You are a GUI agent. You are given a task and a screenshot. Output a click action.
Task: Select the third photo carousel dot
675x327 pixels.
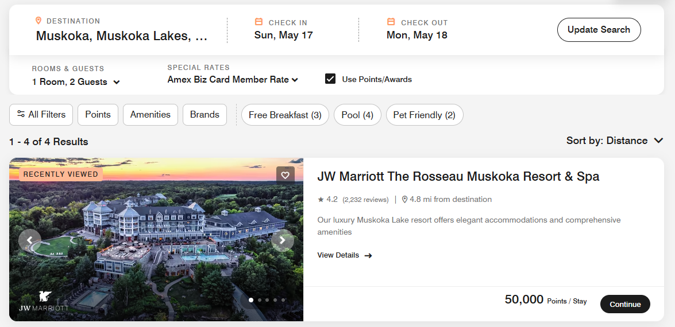267,300
